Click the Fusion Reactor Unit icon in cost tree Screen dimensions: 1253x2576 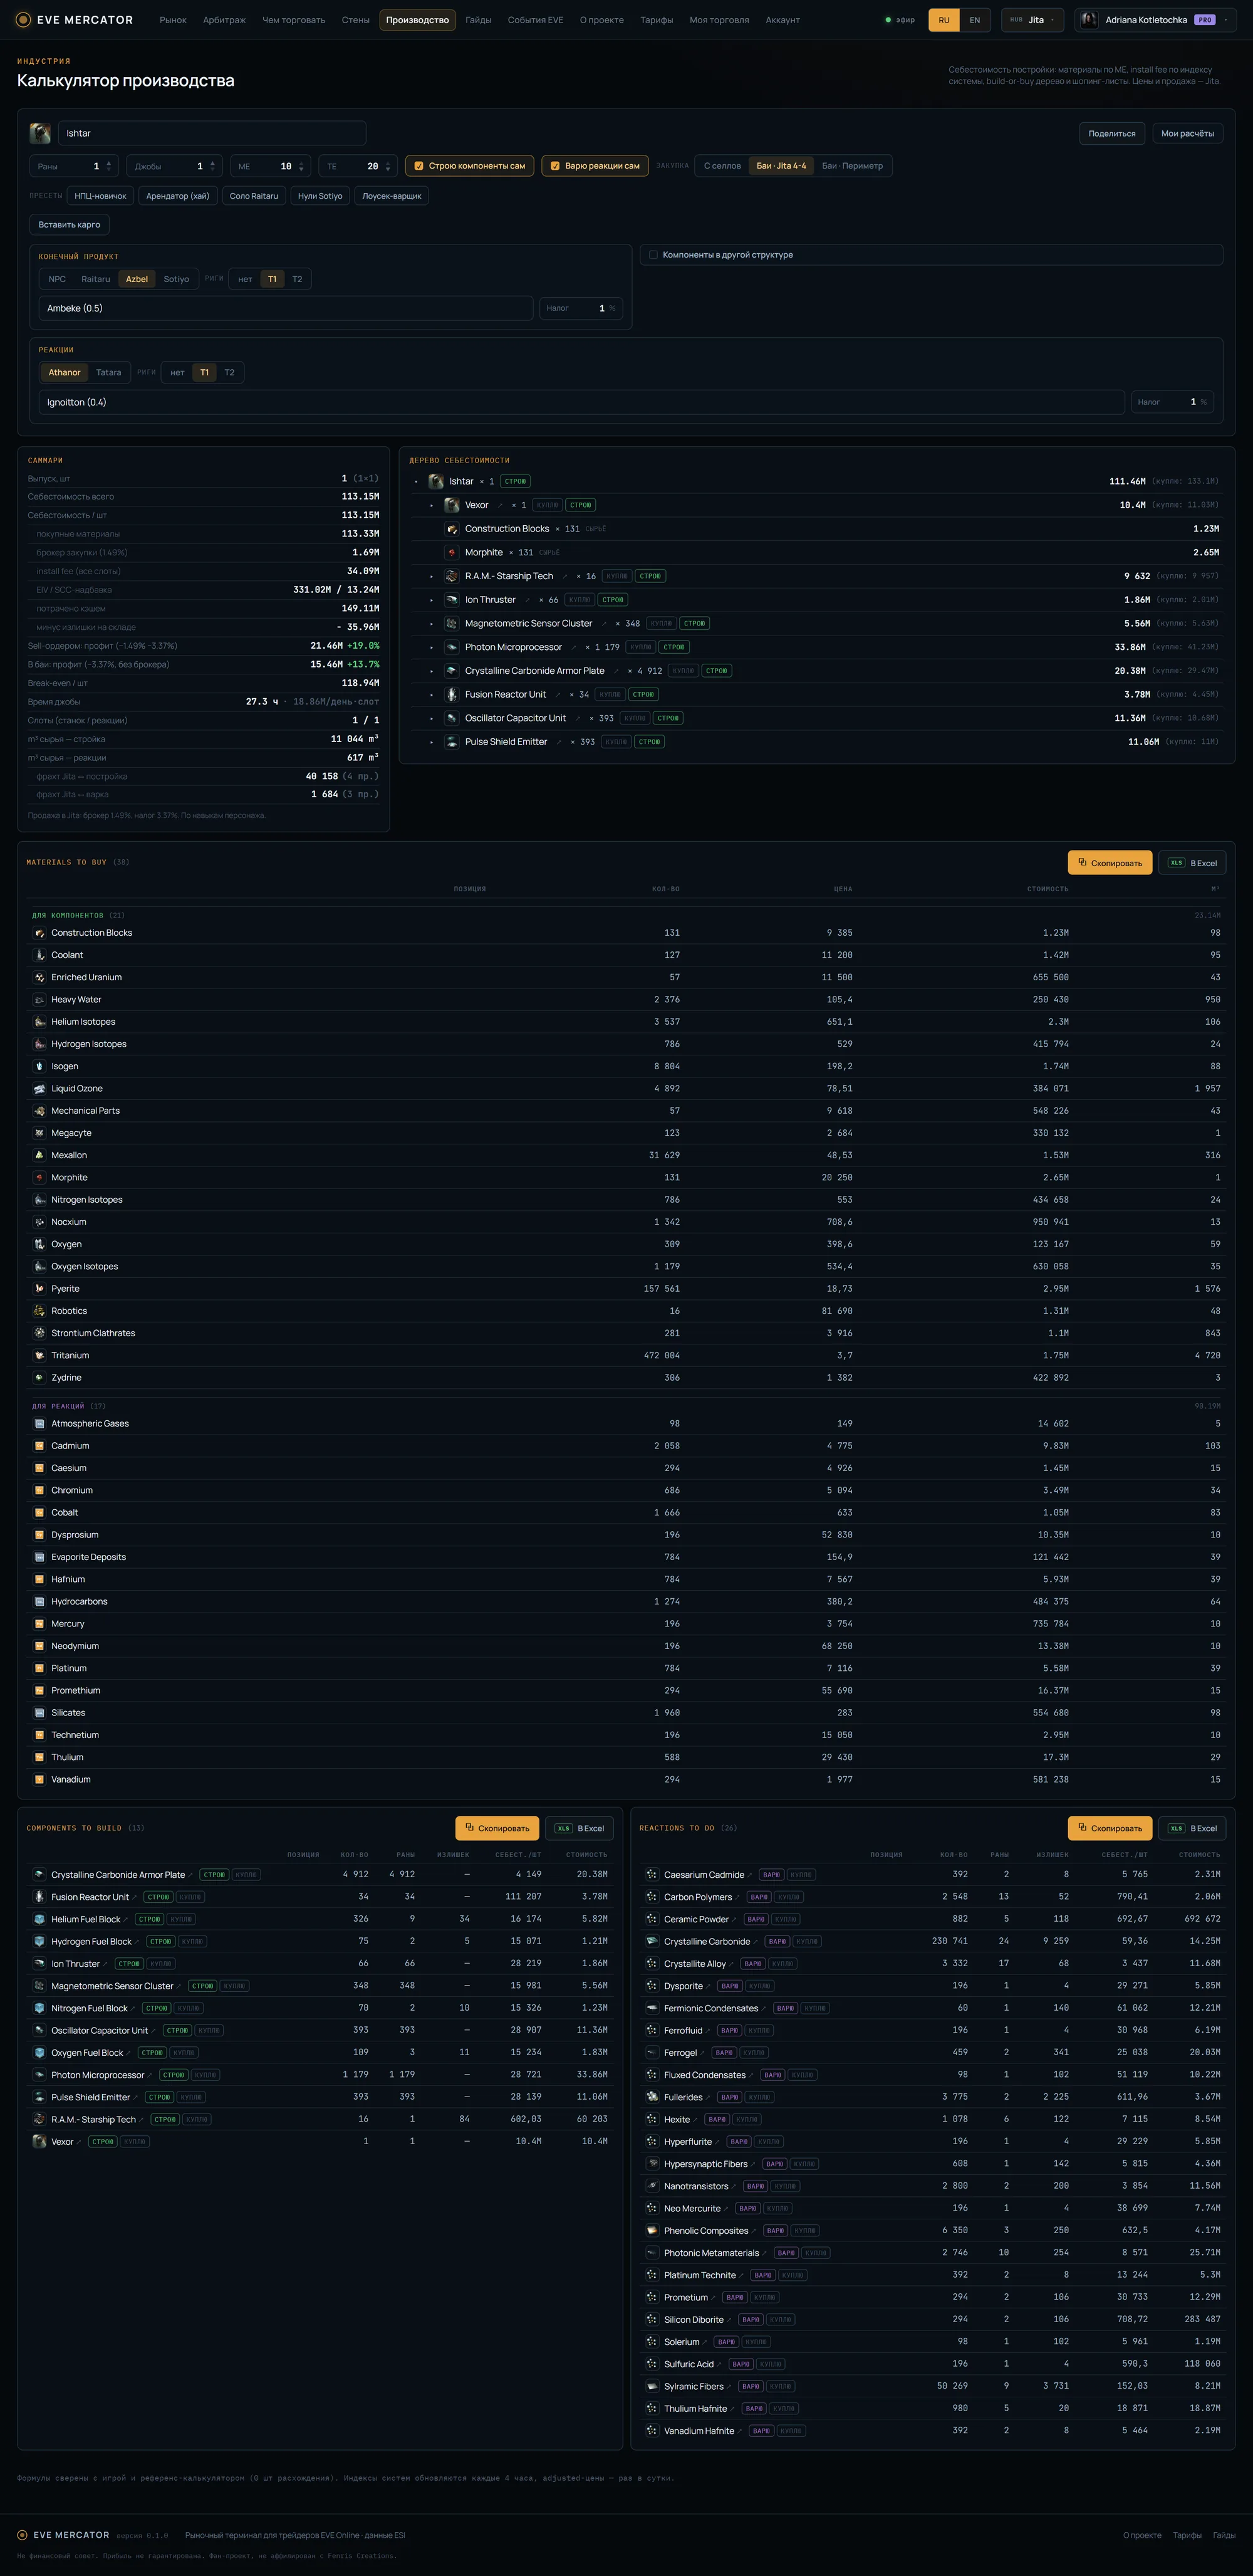(452, 694)
